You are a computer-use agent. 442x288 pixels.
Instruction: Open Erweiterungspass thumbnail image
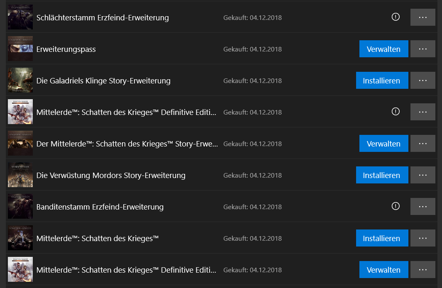tap(20, 49)
